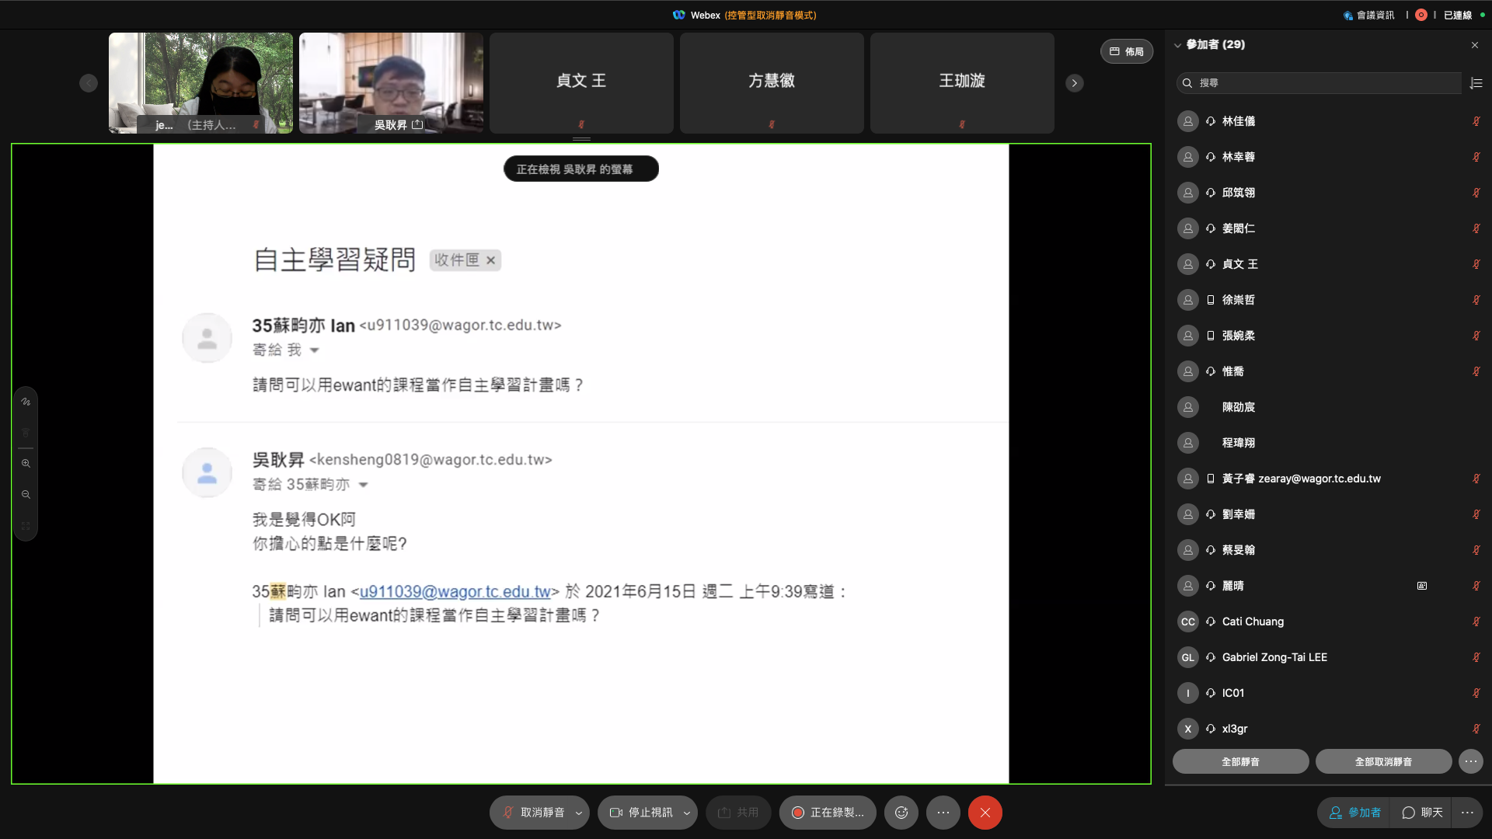The width and height of the screenshot is (1492, 839).
Task: Toggle mute icon beside 林佳儀
Action: 1476,121
